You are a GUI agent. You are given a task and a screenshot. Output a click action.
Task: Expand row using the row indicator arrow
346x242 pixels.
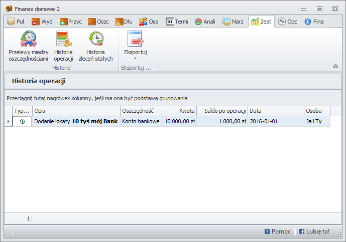[x=8, y=121]
